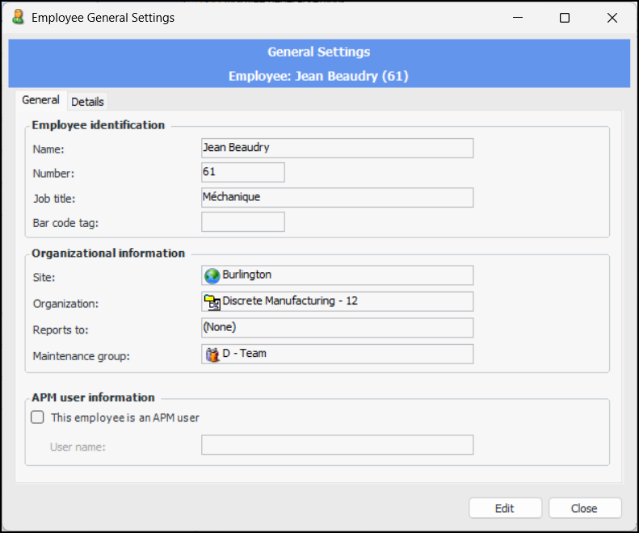Click the User name input field
The image size is (639, 533).
point(337,446)
